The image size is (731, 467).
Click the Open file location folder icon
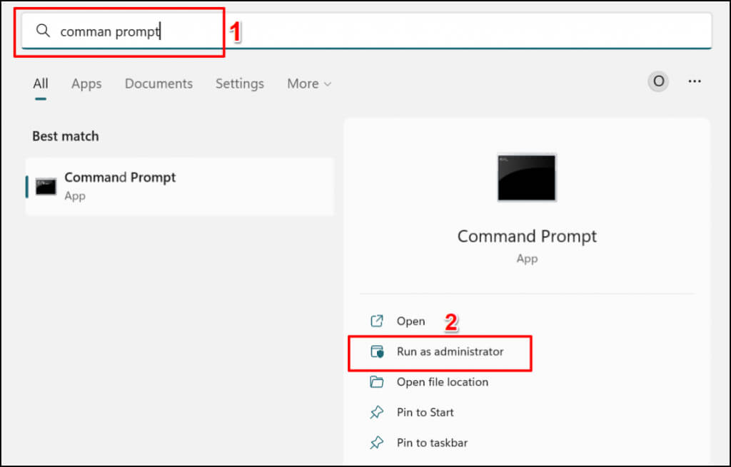377,381
